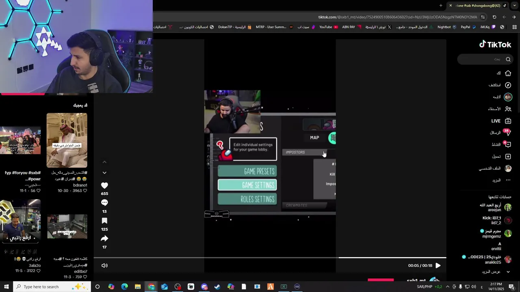
Task: Play the paused video with play button
Action: tap(438, 266)
